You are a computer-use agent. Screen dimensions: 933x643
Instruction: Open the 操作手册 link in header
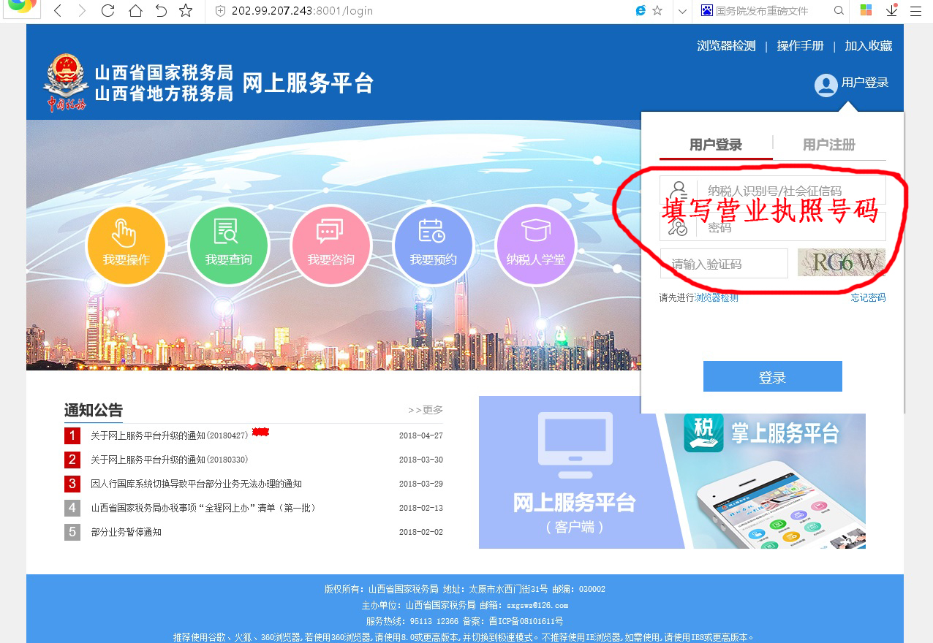click(x=800, y=46)
